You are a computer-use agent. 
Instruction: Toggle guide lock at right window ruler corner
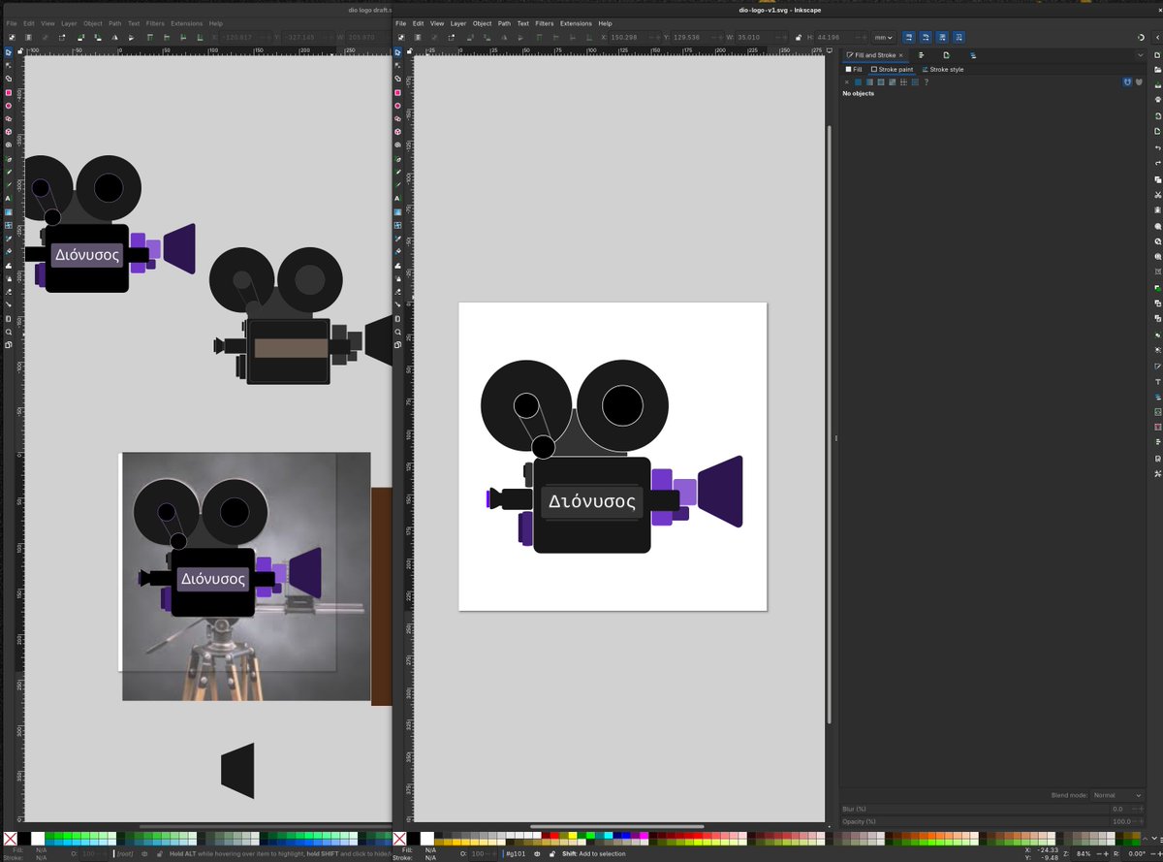(410, 49)
